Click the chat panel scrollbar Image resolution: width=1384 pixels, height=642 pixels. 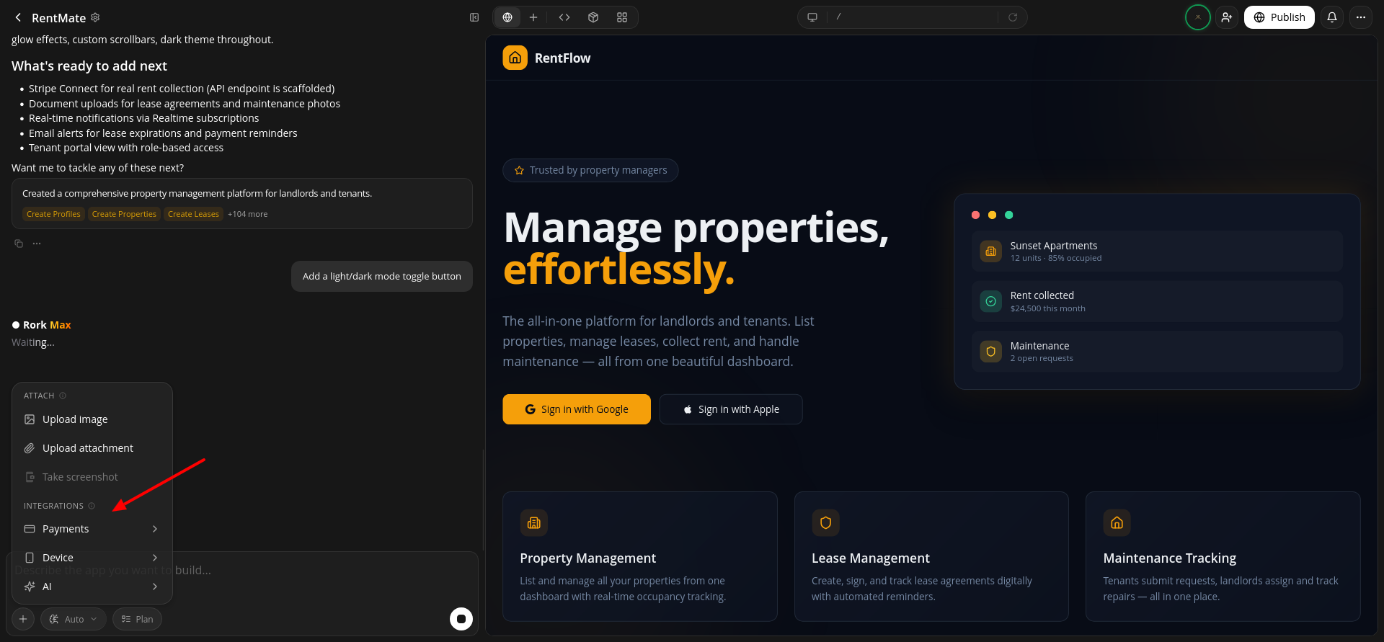(x=483, y=500)
